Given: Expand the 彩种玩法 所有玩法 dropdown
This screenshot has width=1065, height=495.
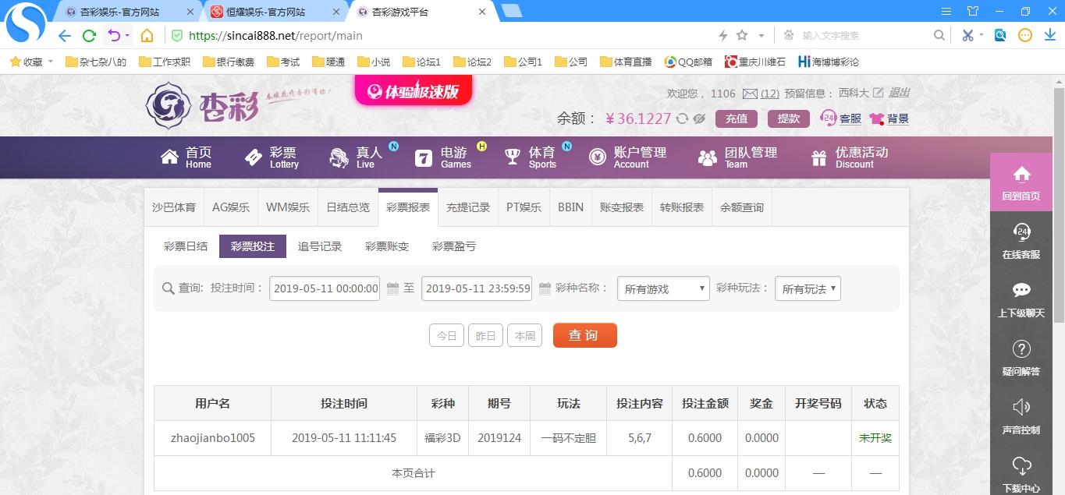Looking at the screenshot, I should point(808,288).
